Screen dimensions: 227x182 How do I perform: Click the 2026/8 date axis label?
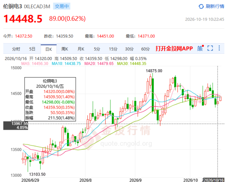pos(86,180)
